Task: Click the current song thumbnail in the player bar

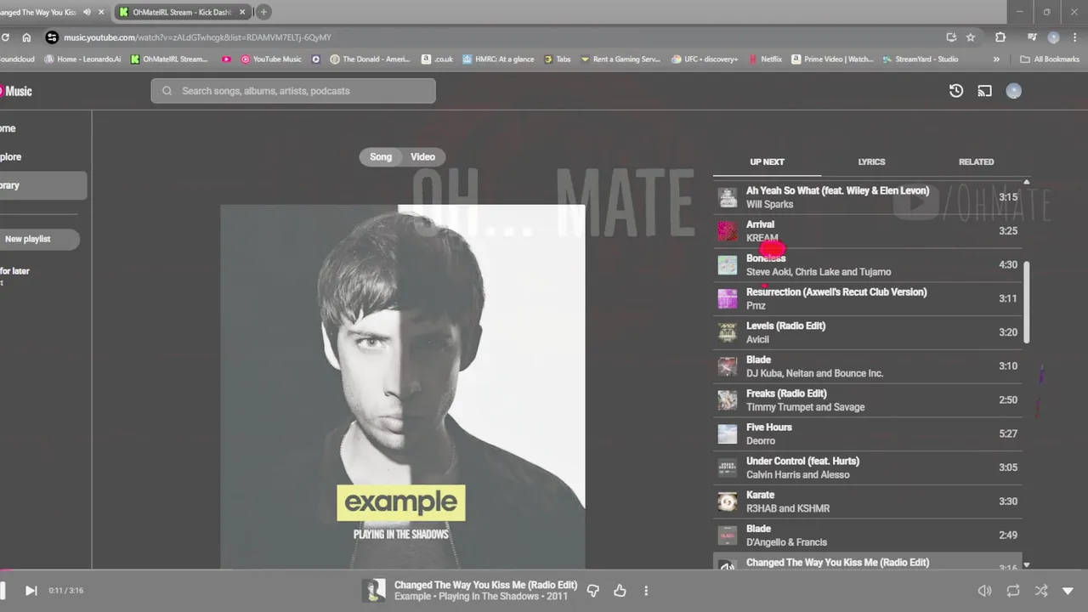Action: 373,590
